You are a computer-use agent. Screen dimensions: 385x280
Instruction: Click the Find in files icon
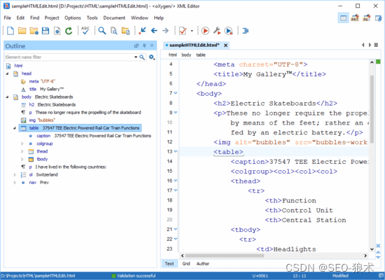(x=113, y=31)
